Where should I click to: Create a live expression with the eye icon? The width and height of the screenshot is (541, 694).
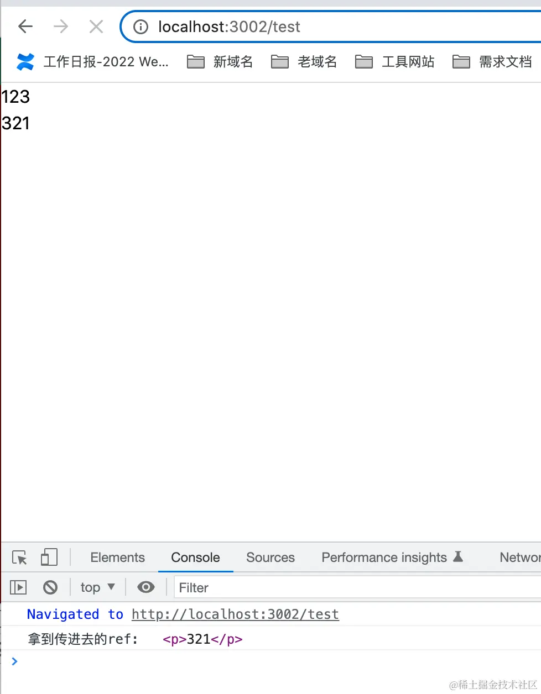tap(146, 587)
